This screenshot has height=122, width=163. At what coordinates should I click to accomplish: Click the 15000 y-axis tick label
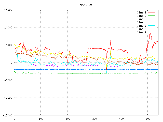(8, 10)
